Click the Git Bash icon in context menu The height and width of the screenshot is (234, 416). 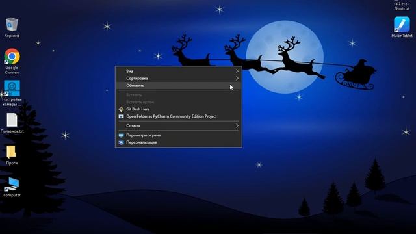(x=122, y=109)
